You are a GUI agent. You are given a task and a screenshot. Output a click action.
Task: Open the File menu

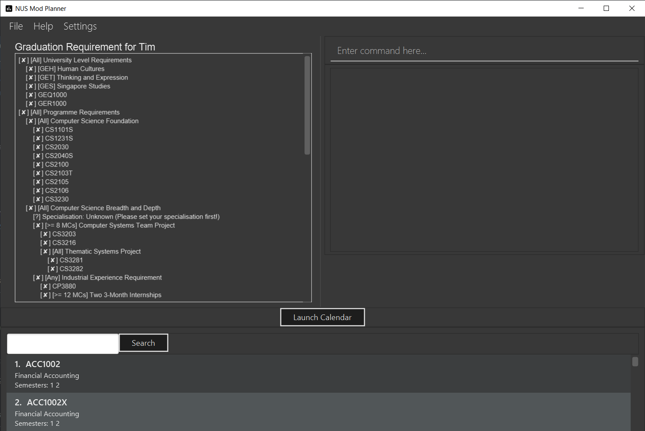tap(16, 27)
